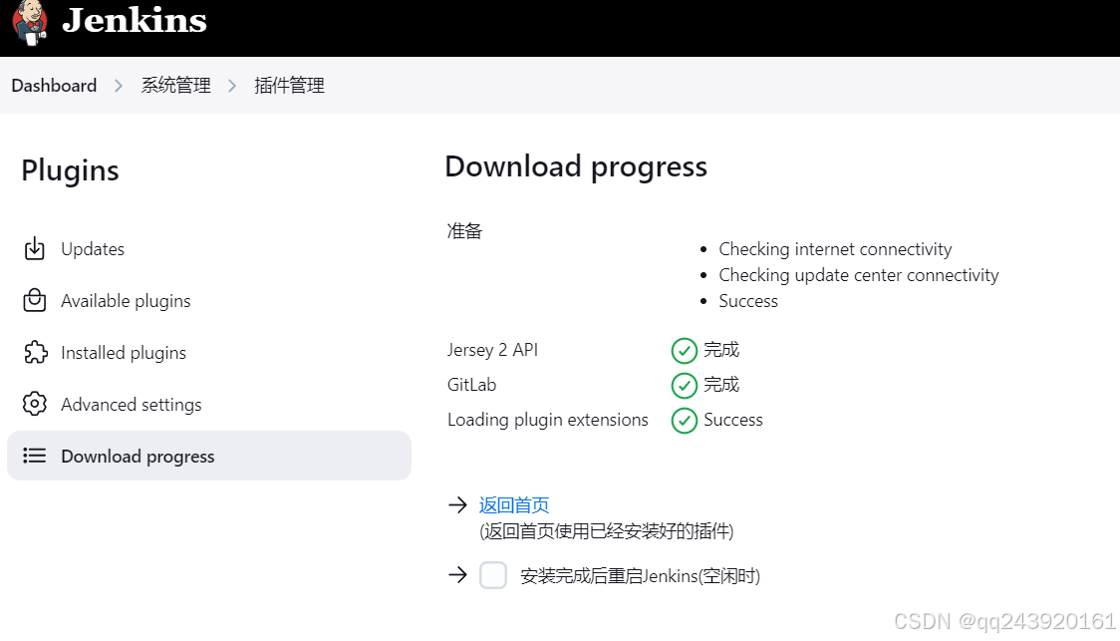This screenshot has width=1120, height=641.
Task: Click the Download progress list icon
Action: tap(34, 456)
